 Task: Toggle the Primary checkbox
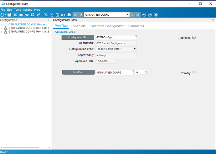pyautogui.click(x=194, y=73)
